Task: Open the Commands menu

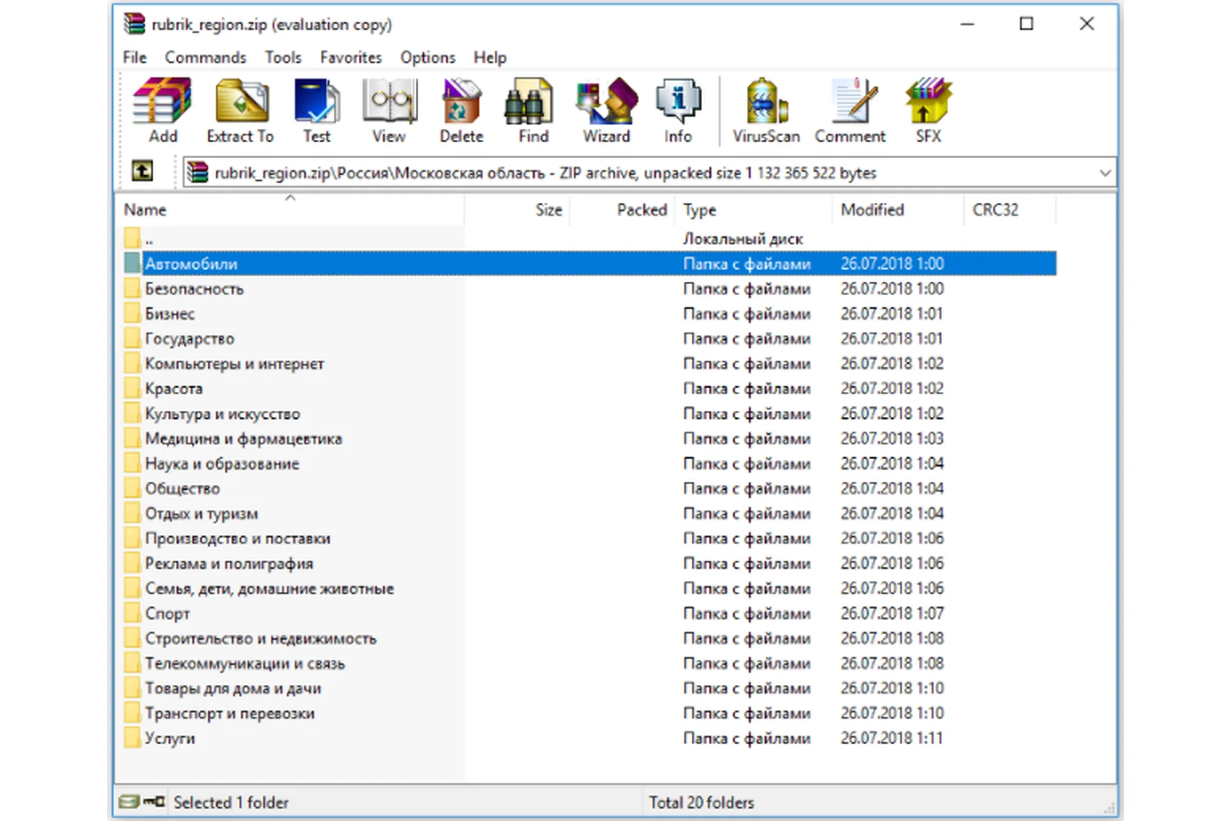Action: [205, 58]
